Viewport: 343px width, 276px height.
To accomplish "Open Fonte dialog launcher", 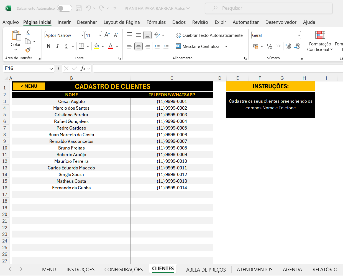I will [x=120, y=58].
